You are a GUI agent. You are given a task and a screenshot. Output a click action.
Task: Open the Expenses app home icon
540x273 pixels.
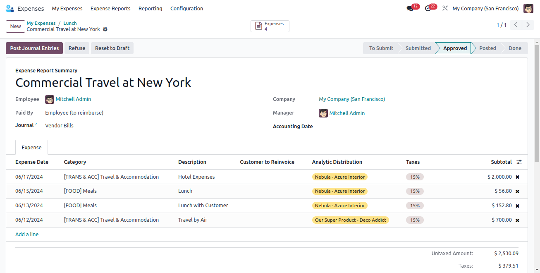click(10, 8)
